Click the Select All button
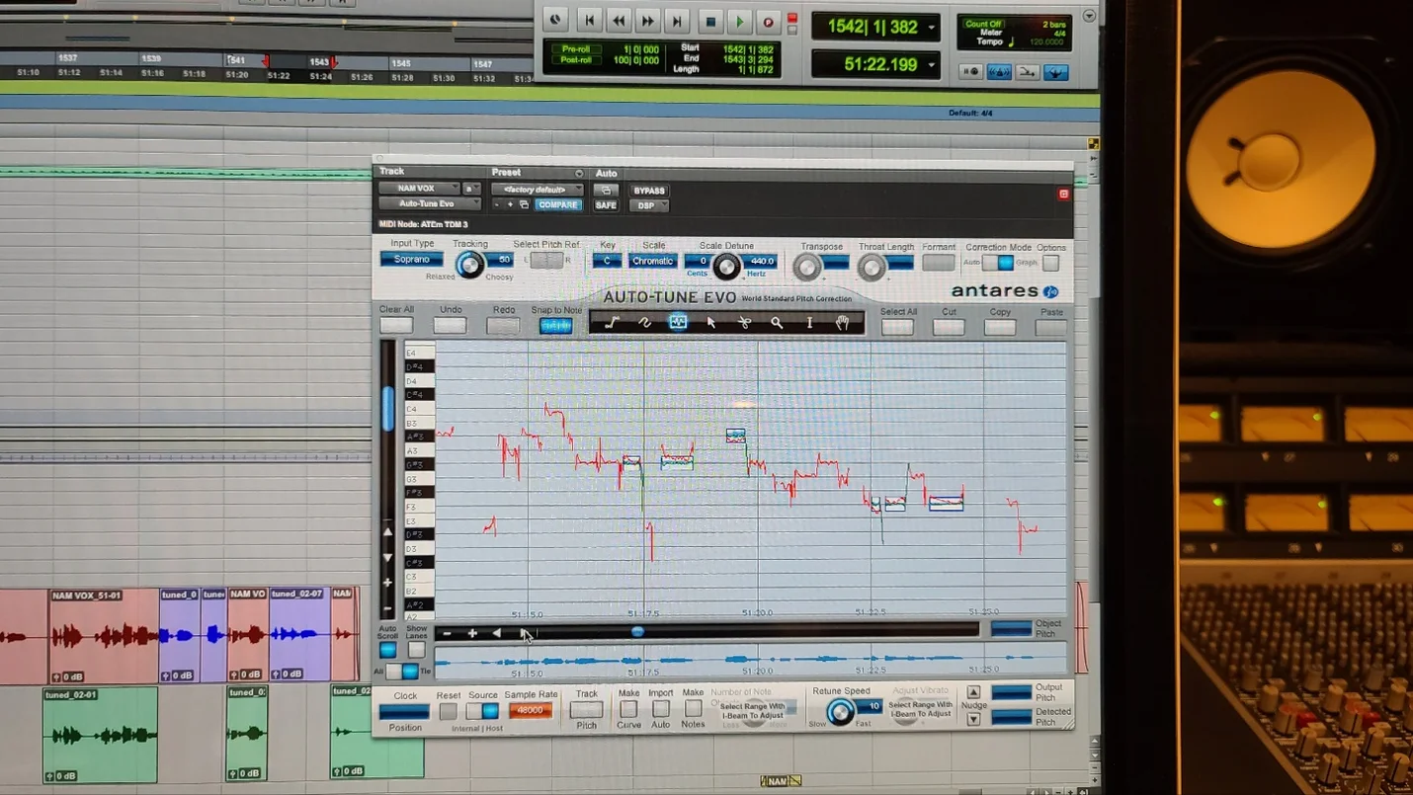 897,327
